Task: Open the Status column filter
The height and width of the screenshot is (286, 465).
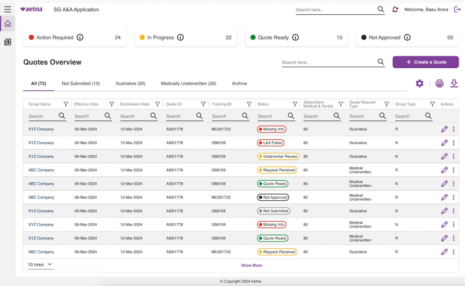Action: tap(295, 104)
